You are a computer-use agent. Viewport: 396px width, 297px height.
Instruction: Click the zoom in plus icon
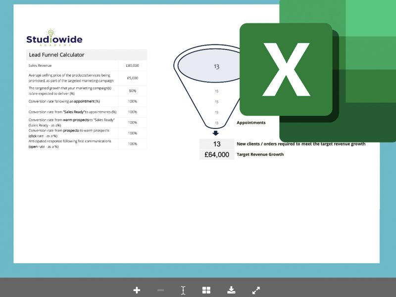[x=137, y=290]
